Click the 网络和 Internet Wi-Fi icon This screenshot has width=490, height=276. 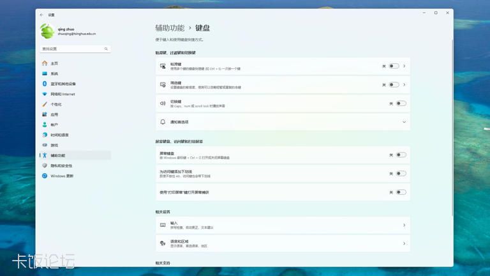click(x=45, y=94)
